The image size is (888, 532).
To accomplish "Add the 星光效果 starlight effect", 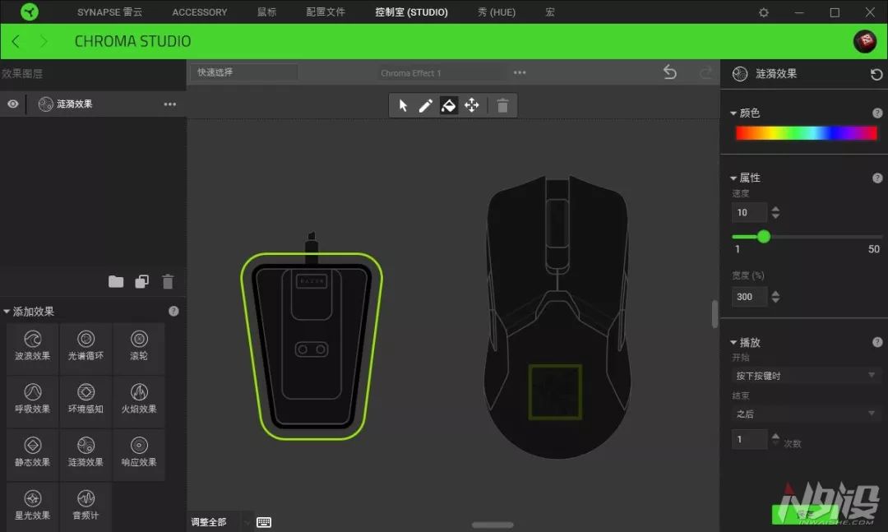I will point(32,506).
